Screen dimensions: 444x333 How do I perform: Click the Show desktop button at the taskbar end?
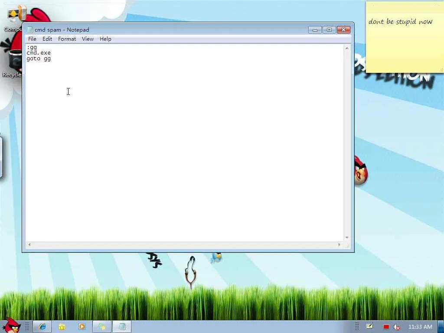(441, 327)
